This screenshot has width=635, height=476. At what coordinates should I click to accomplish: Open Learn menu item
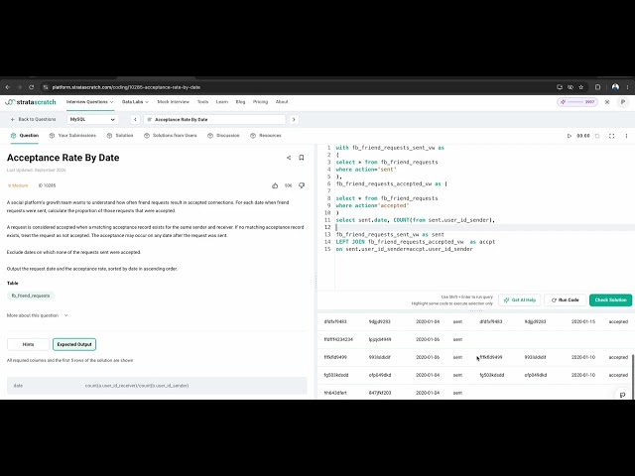[222, 102]
